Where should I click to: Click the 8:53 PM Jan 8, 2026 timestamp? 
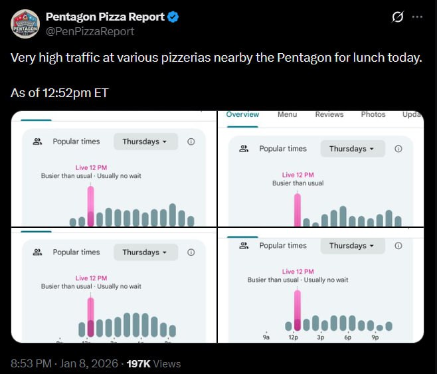coord(65,363)
